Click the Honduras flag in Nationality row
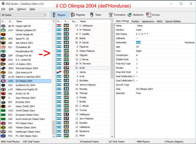This screenshot has width=196, height=144. pos(138,42)
